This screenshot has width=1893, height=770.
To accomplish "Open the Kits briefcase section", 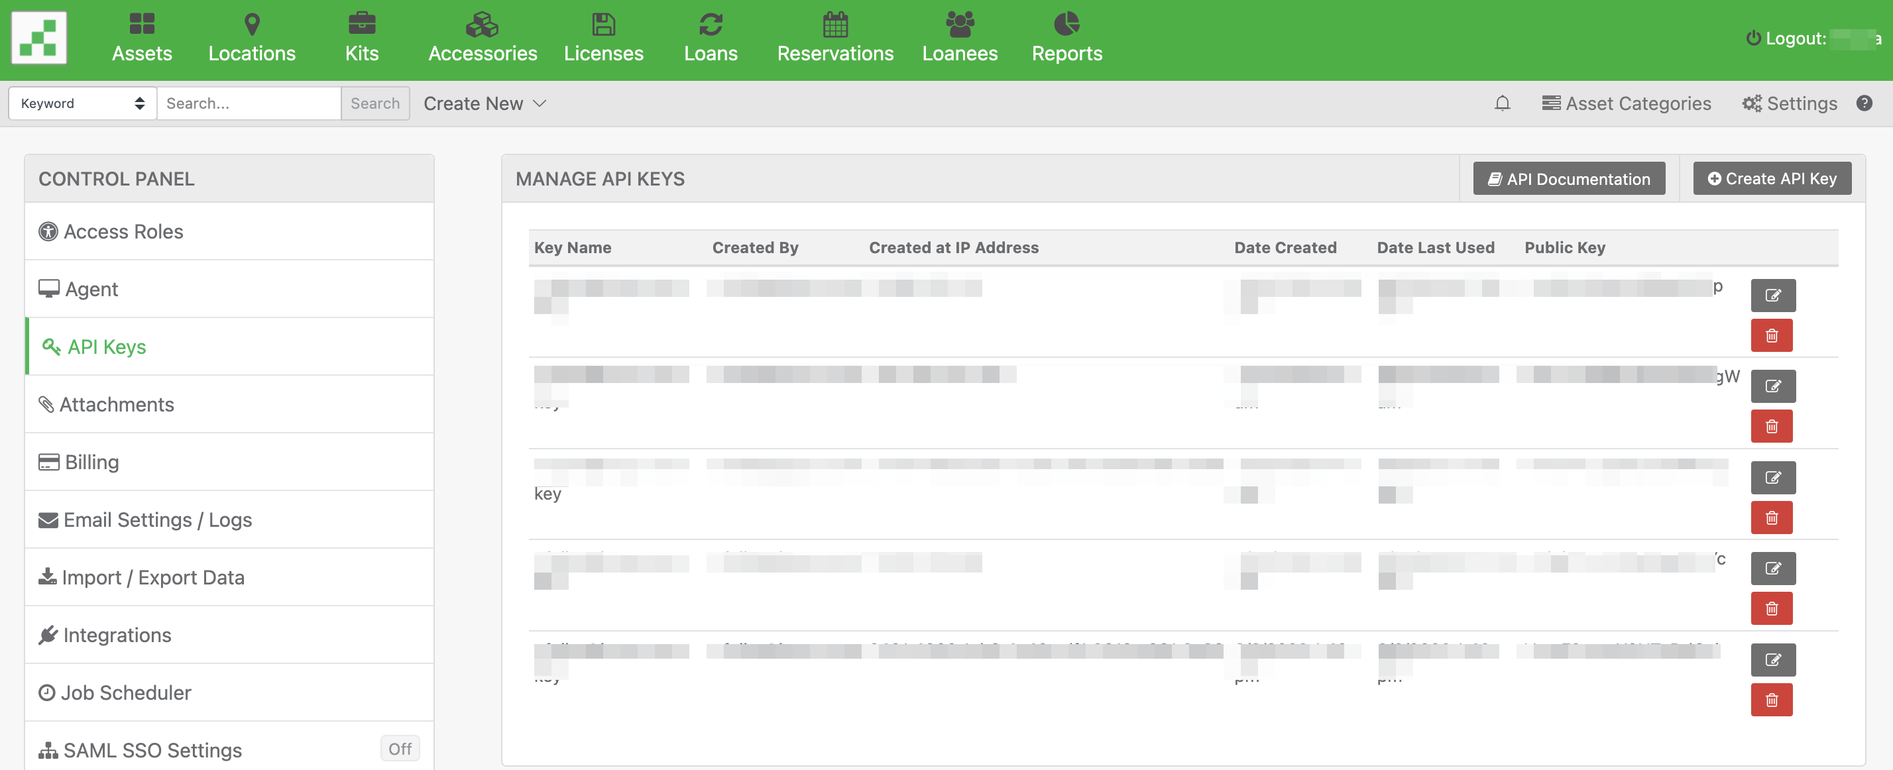I will 361,38.
